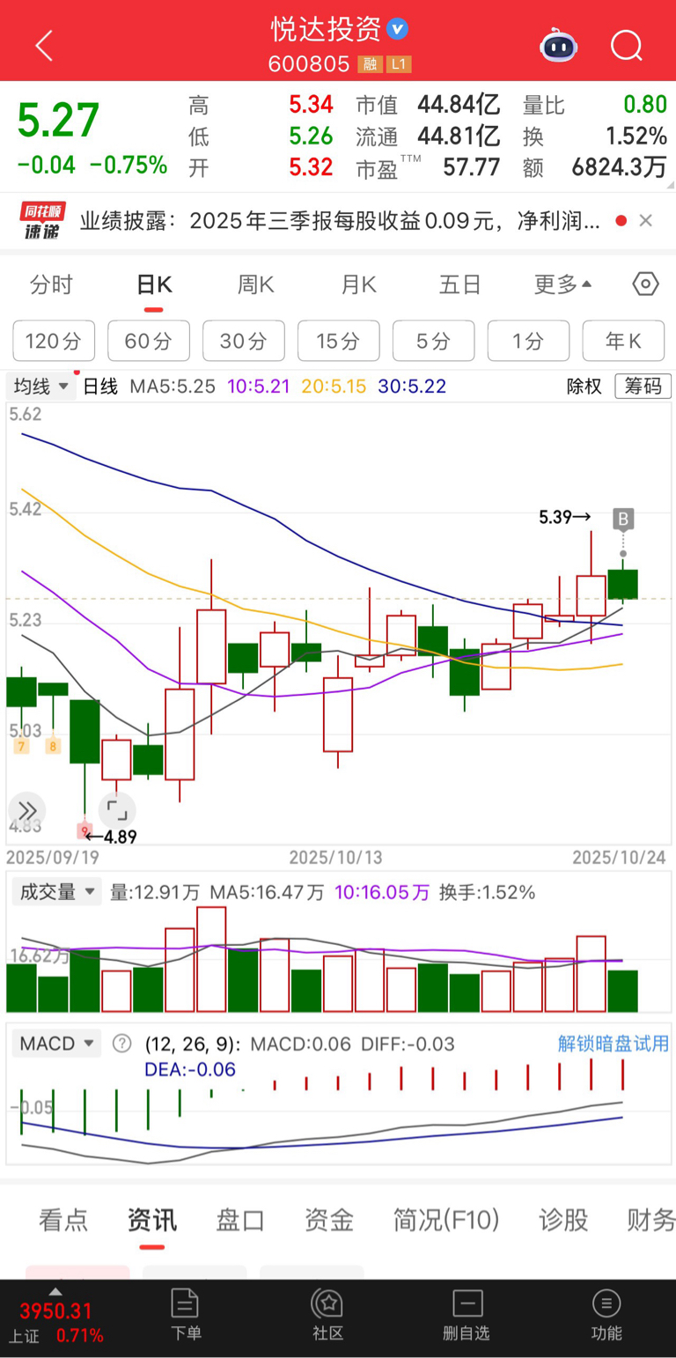676x1358 pixels.
Task: Tap the stock code 600805
Action: point(309,64)
